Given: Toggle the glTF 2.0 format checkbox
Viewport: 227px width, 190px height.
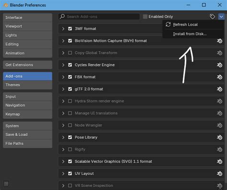Looking at the screenshot, I should coord(70,89).
